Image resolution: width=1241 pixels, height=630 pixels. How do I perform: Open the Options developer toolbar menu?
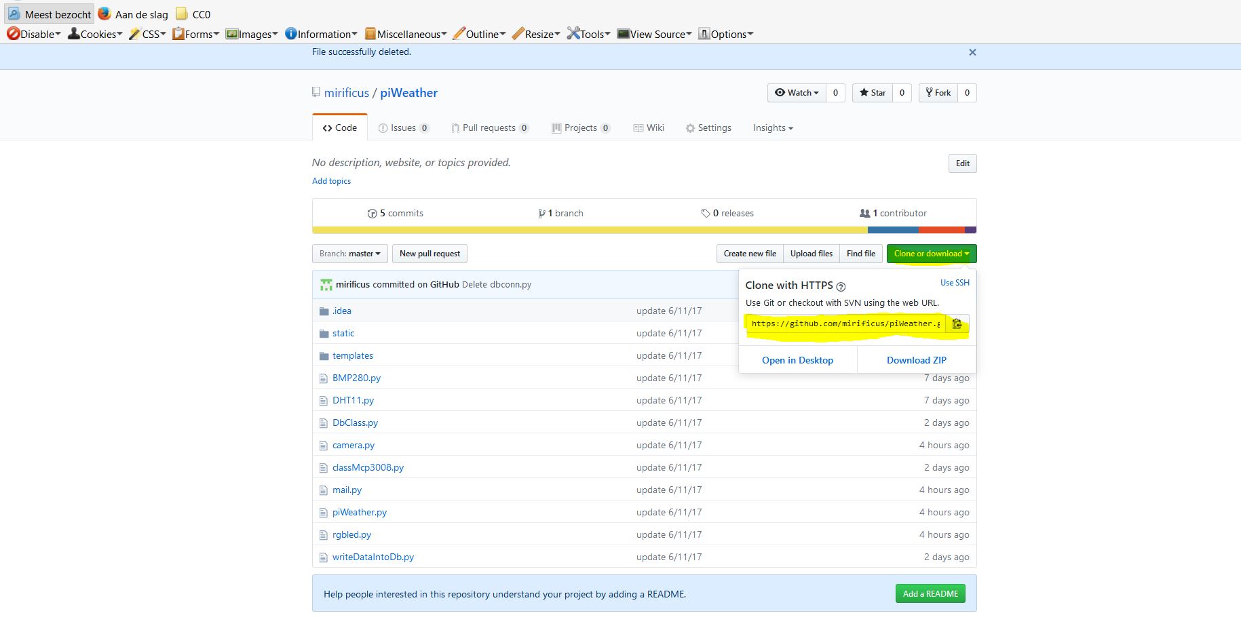(x=725, y=34)
